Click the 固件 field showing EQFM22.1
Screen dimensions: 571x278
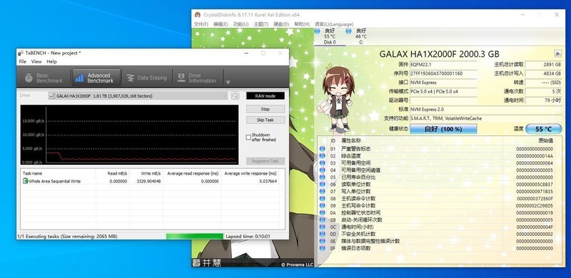pyautogui.click(x=443, y=64)
